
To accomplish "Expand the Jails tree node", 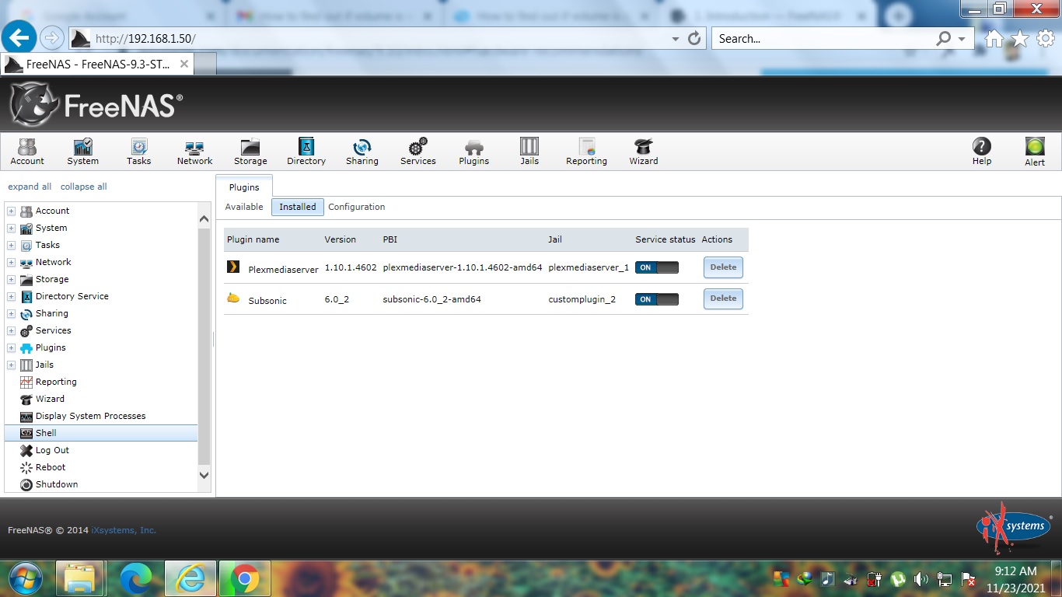I will pos(12,365).
